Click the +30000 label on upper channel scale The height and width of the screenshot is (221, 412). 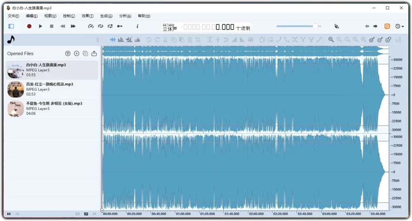[397, 60]
